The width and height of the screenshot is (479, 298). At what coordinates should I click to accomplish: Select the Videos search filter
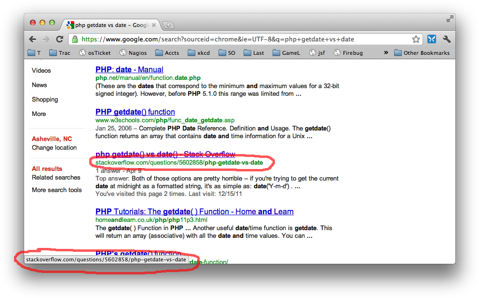[x=41, y=70]
